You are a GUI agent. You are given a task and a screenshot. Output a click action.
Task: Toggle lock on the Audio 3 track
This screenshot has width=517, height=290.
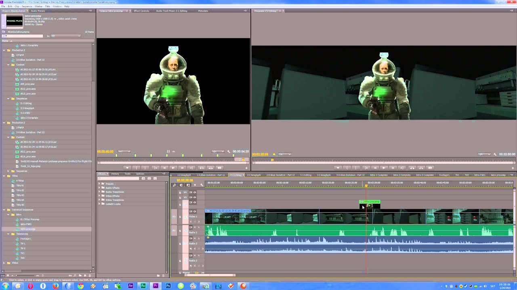(180, 261)
